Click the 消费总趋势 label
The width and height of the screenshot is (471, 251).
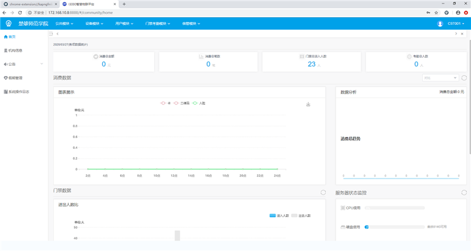click(350, 139)
